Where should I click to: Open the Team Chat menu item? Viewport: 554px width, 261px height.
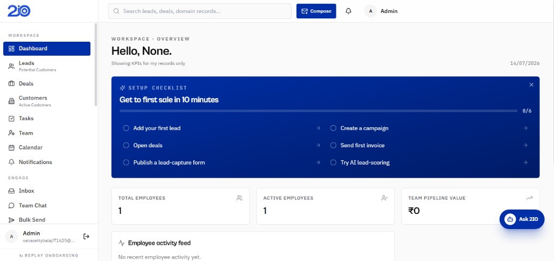click(47, 205)
